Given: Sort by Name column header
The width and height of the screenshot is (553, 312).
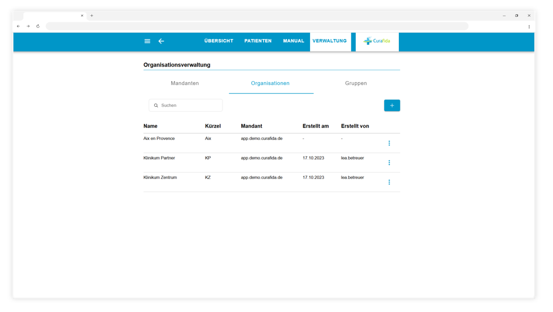Looking at the screenshot, I should click(x=150, y=126).
